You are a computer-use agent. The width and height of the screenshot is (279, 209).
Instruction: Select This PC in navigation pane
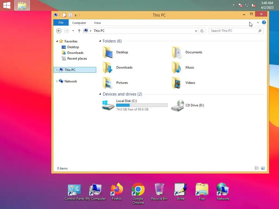pyautogui.click(x=75, y=70)
